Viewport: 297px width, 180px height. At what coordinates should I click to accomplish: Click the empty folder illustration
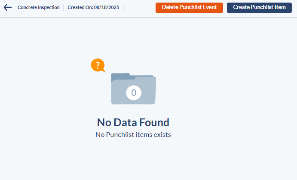point(134,89)
